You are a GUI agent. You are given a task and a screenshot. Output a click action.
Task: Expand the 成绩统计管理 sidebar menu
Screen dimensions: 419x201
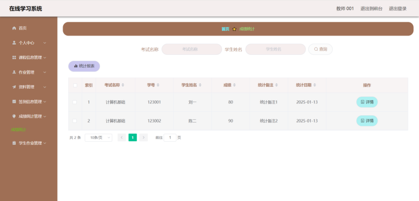click(x=30, y=116)
